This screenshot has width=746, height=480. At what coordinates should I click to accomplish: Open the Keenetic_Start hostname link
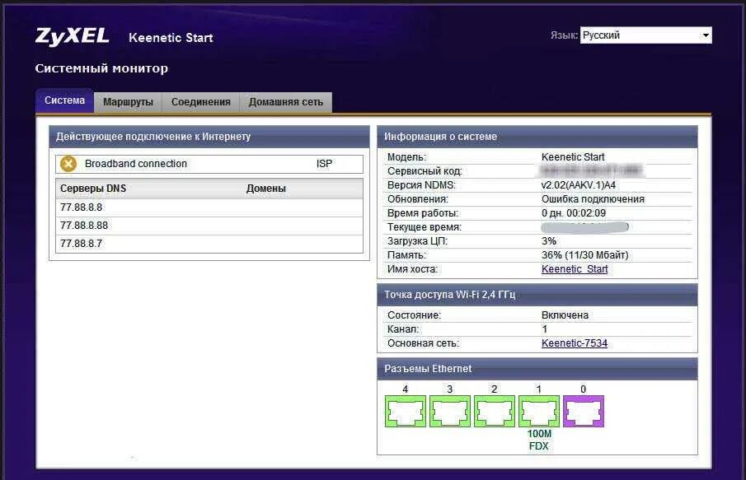click(575, 269)
